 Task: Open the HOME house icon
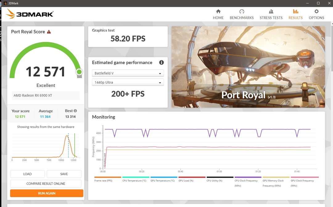point(218,11)
